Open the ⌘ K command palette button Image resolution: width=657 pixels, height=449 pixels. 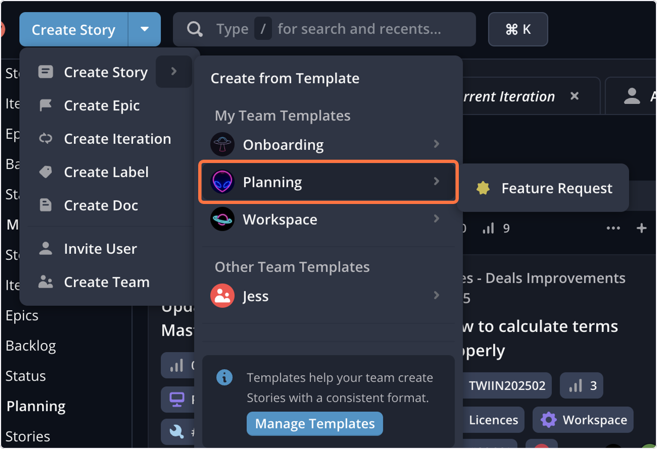point(518,29)
